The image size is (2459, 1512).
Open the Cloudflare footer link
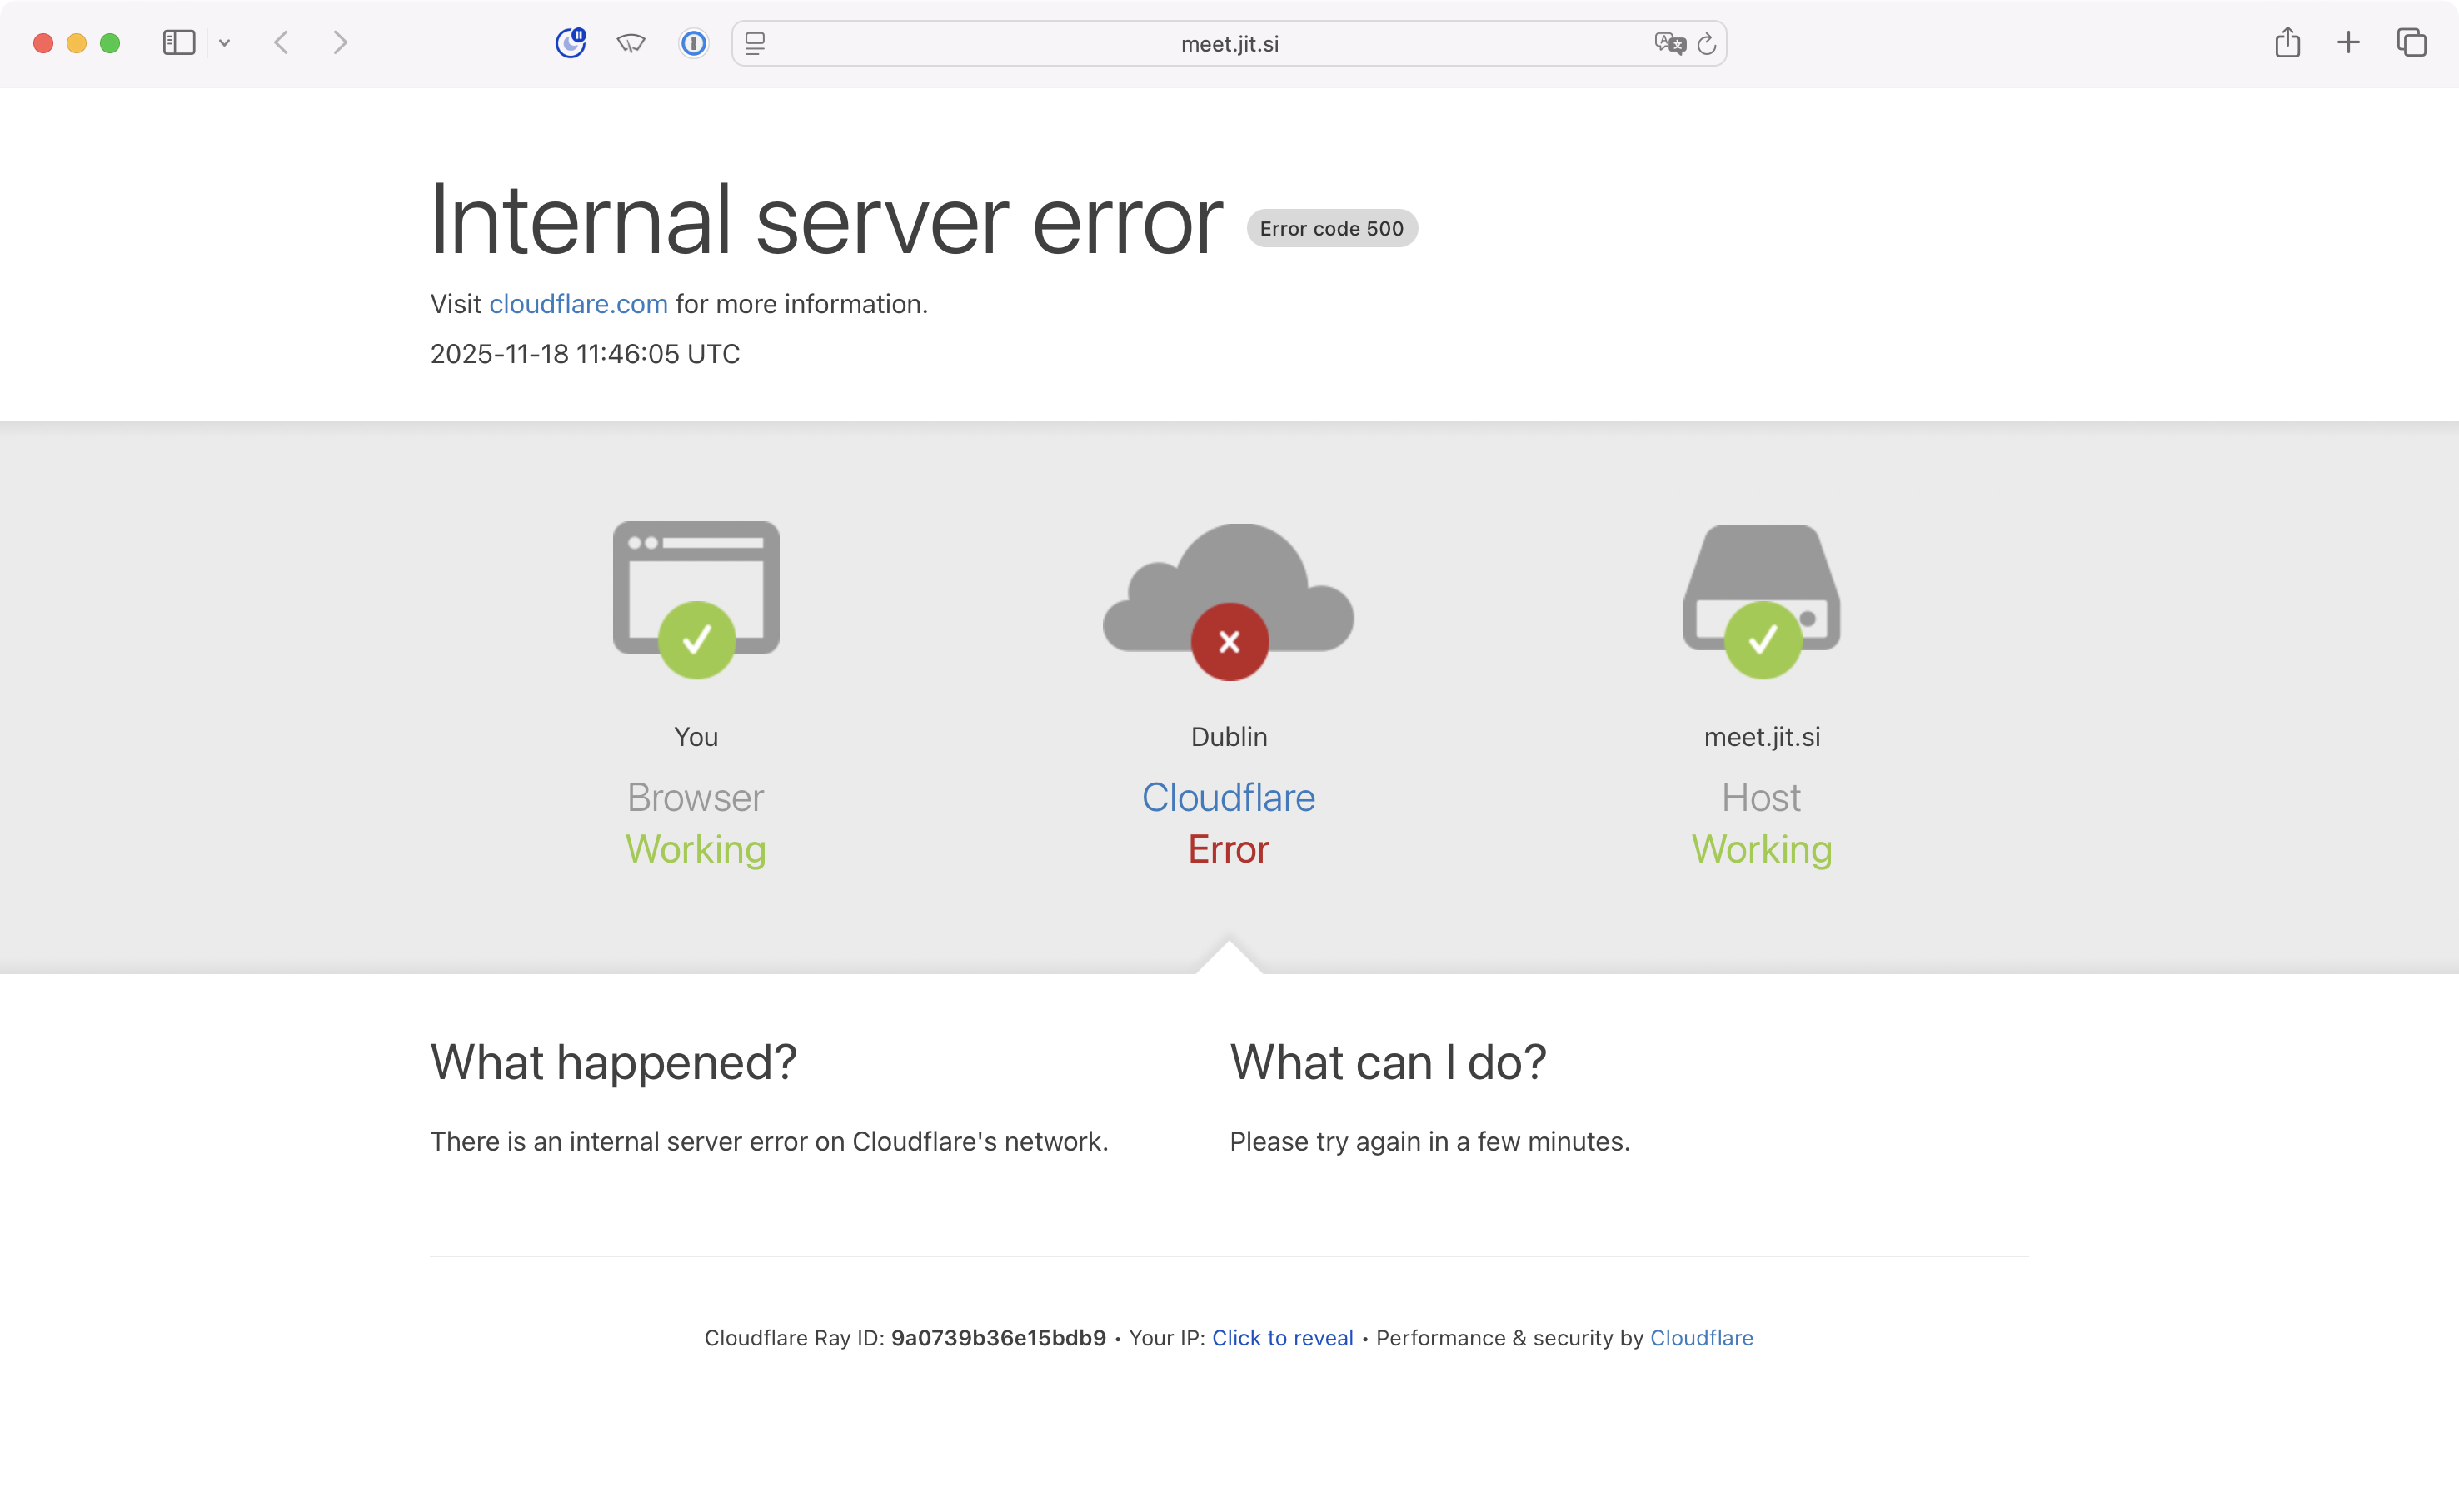coord(1701,1338)
